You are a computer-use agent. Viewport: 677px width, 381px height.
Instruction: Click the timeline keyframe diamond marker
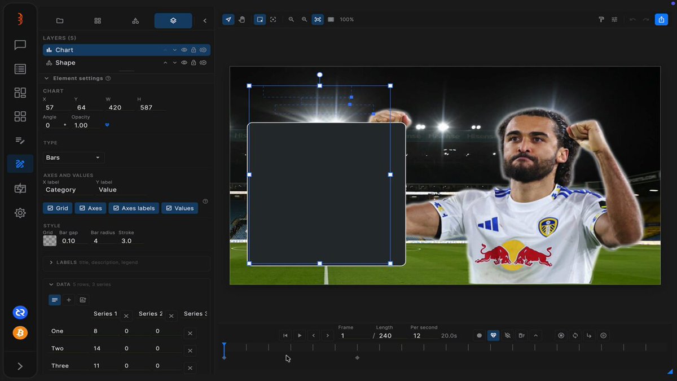pyautogui.click(x=357, y=358)
